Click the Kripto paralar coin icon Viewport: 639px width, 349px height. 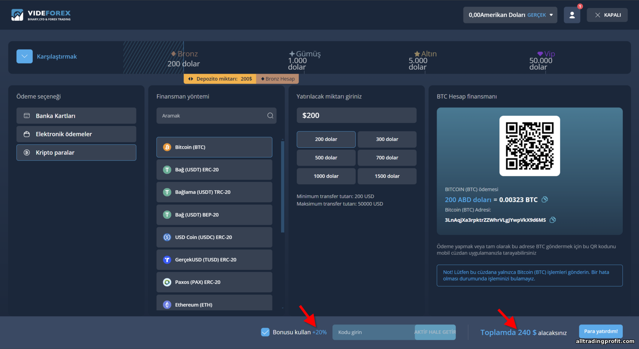[x=27, y=152]
